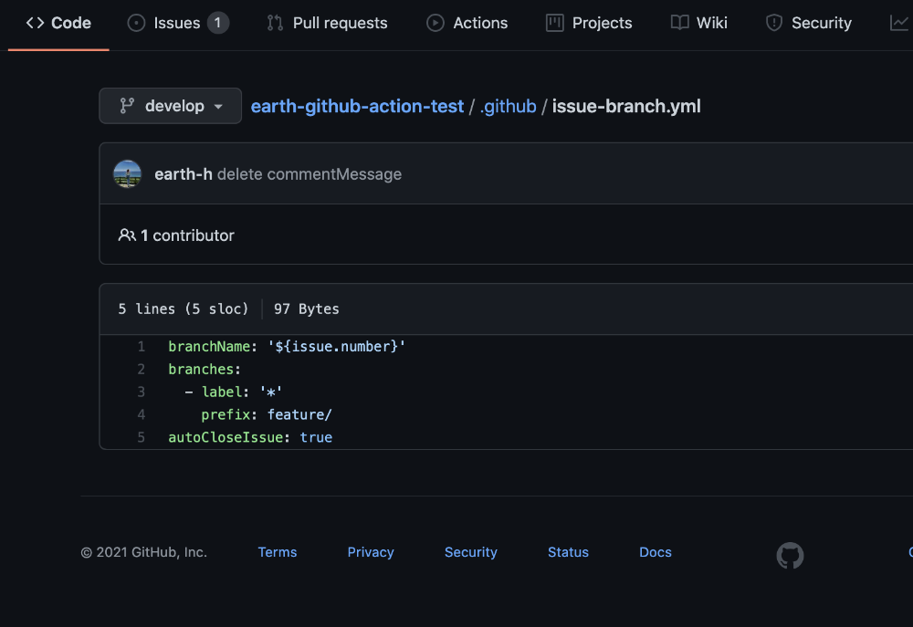
Task: Go to Pull requests tab
Action: pos(327,24)
